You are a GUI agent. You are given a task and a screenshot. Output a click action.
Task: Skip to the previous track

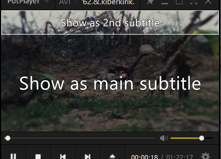tap(63, 157)
